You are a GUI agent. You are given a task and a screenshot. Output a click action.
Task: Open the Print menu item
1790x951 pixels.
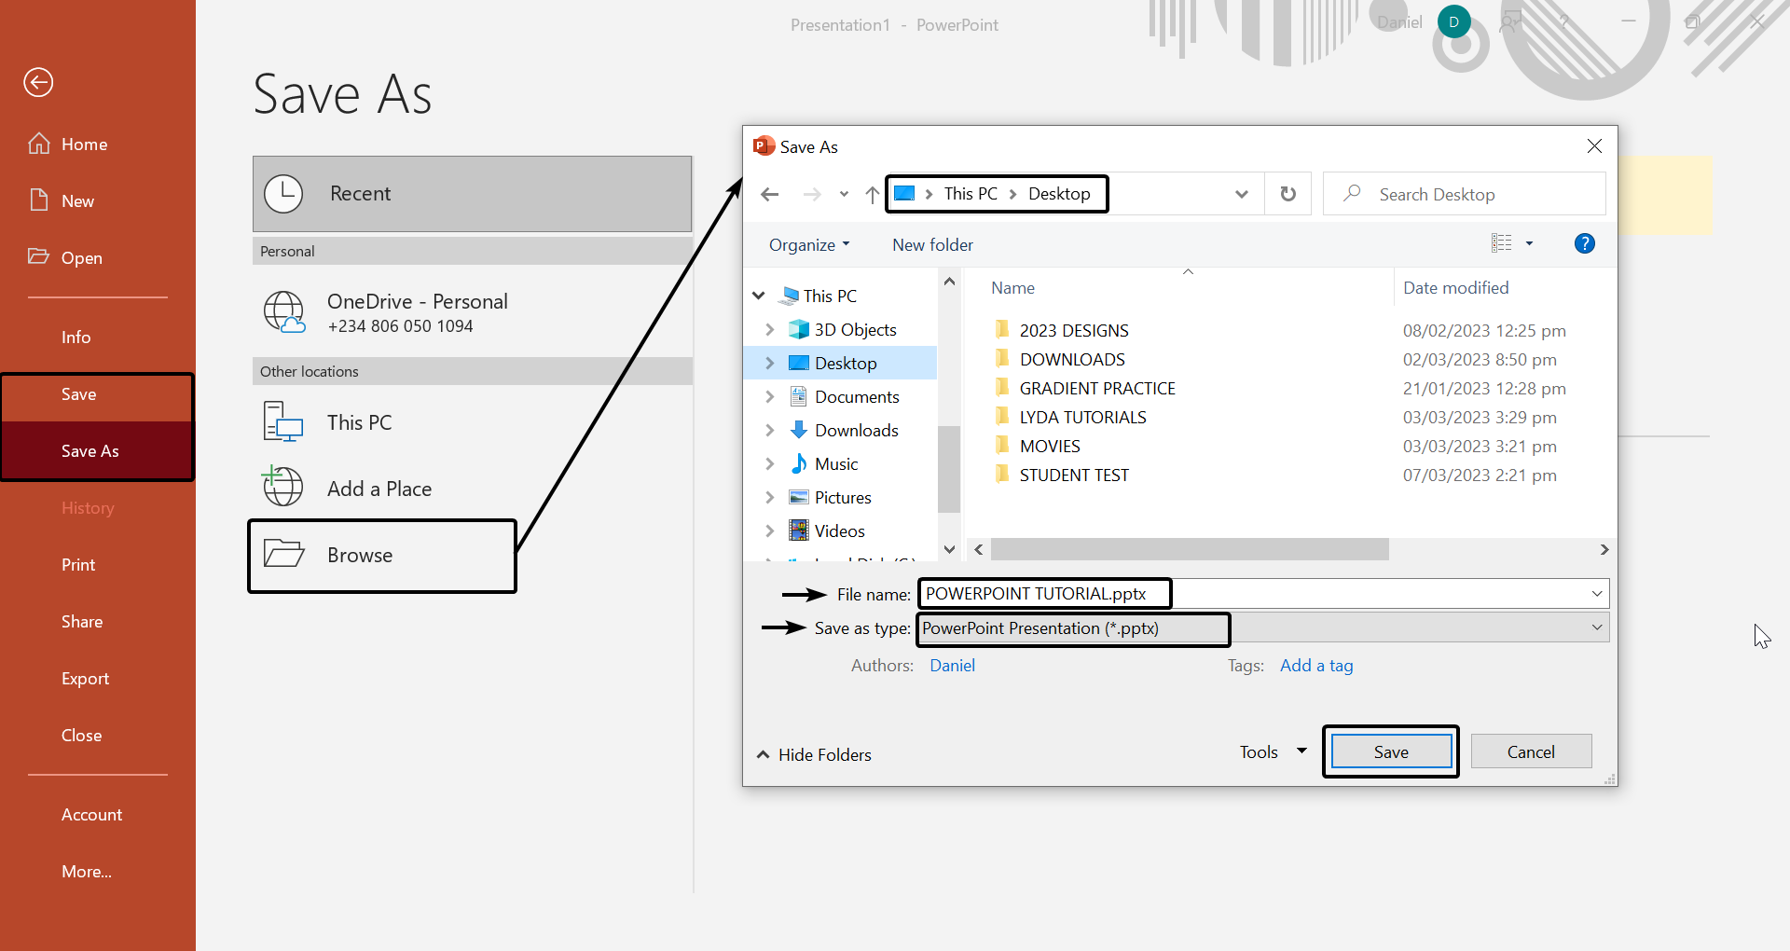78,565
